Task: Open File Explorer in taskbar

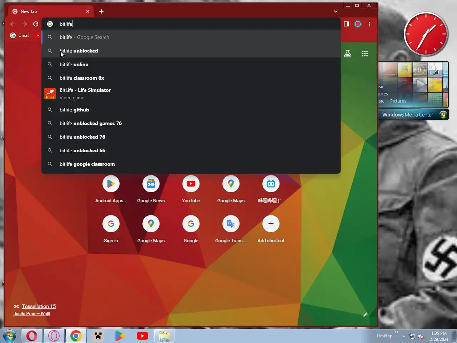Action: (x=165, y=336)
